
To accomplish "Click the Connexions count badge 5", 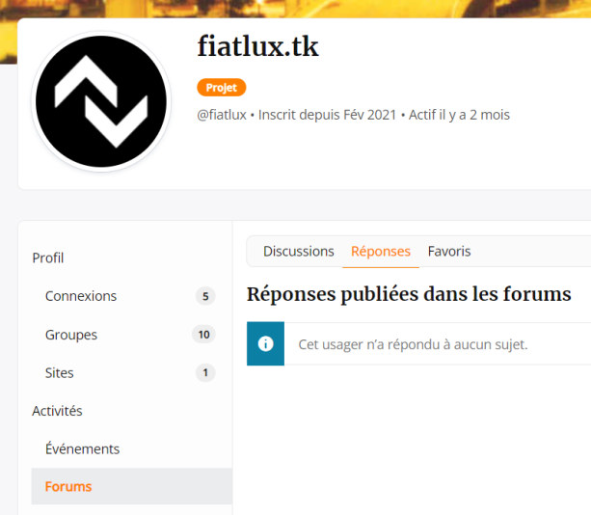I will click(205, 296).
